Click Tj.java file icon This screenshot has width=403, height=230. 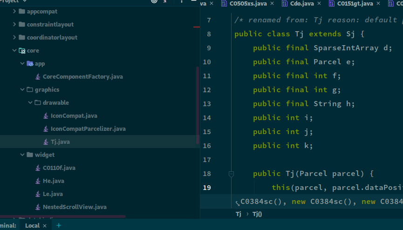tap(46, 142)
